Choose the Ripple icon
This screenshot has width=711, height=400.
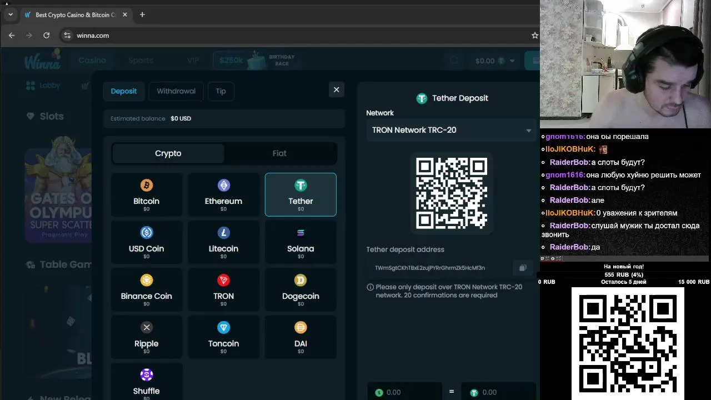pyautogui.click(x=147, y=327)
